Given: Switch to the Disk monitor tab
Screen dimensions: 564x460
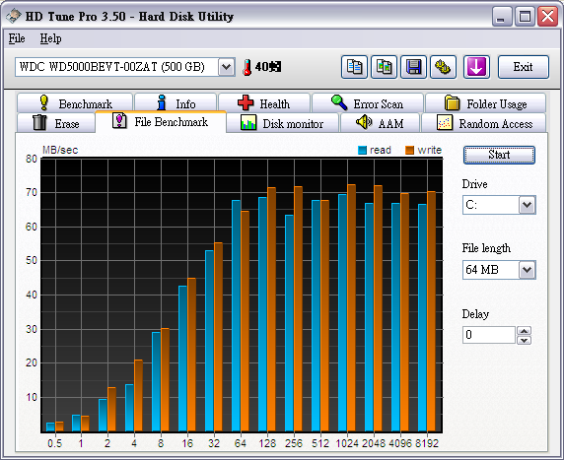Looking at the screenshot, I should 282,123.
